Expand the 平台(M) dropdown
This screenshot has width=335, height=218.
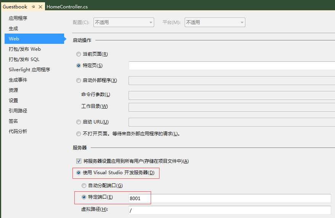(x=215, y=22)
